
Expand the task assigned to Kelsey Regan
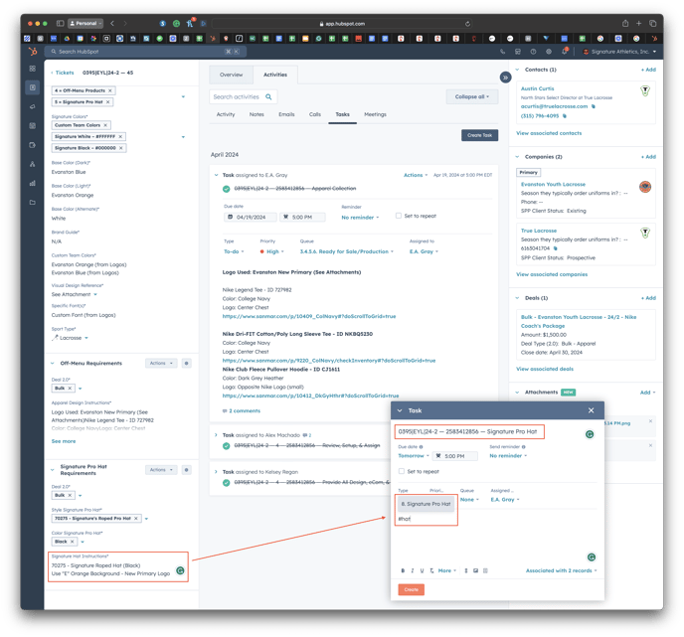[216, 472]
